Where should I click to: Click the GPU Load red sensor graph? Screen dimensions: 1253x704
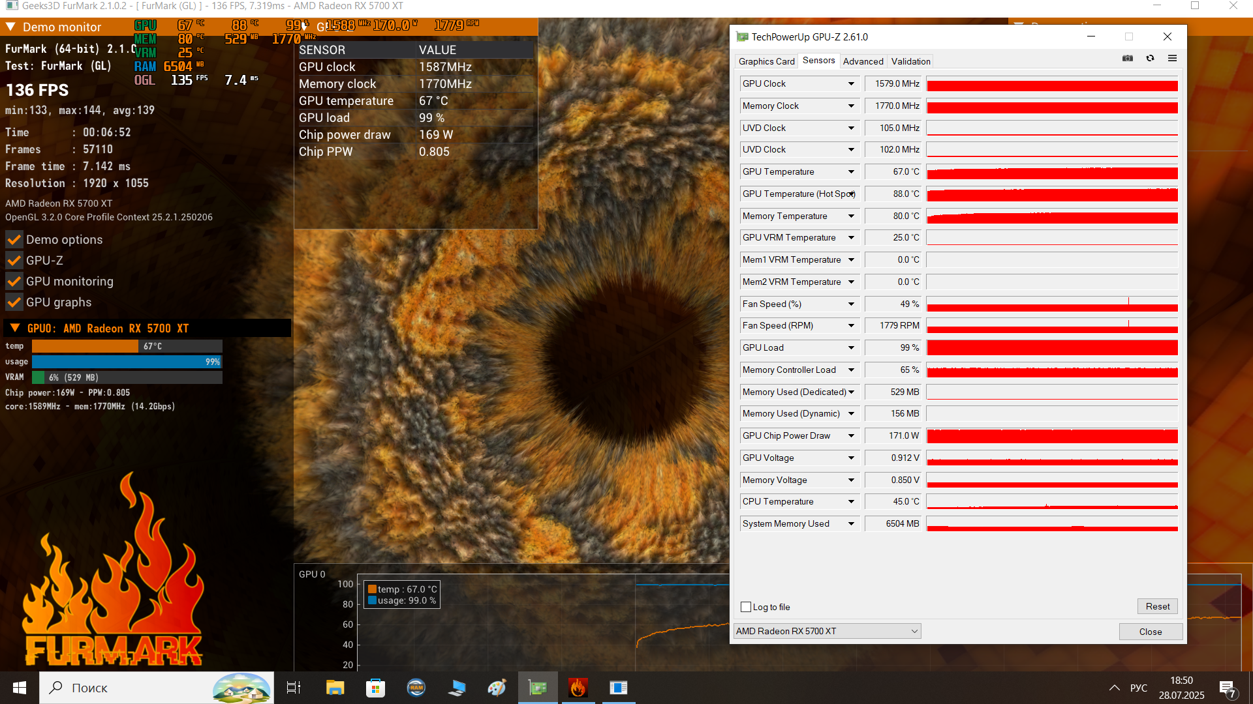(x=1052, y=347)
